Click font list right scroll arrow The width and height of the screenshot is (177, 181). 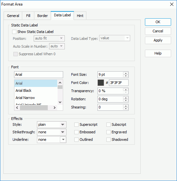(x=54, y=108)
